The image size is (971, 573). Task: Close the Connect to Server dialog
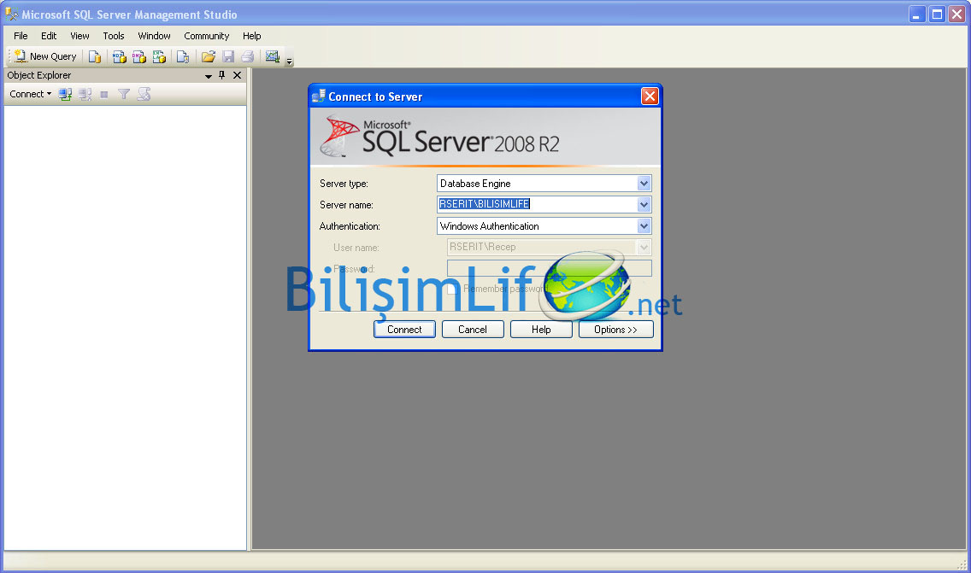(650, 96)
